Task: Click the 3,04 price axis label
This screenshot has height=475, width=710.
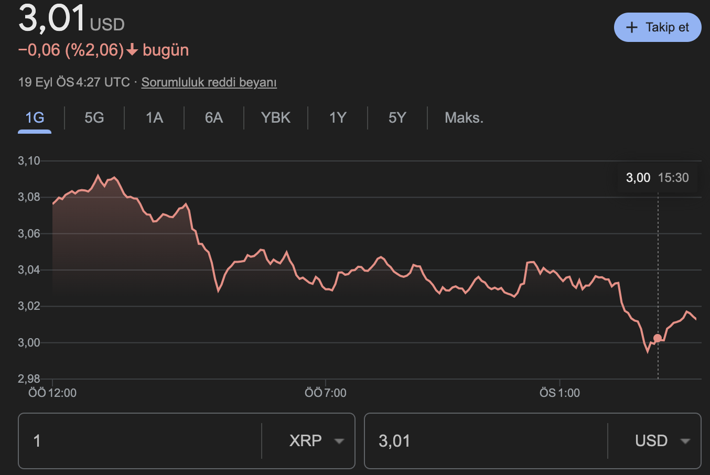Action: coord(29,270)
